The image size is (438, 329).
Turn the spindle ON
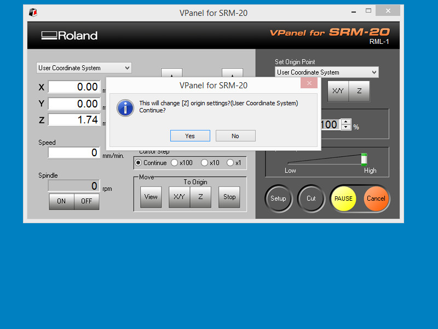[61, 201]
